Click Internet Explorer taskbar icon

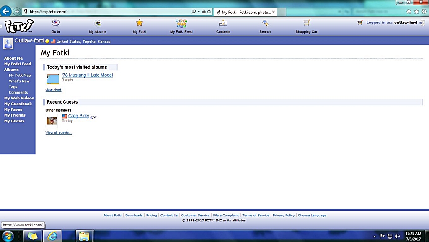click(x=52, y=236)
